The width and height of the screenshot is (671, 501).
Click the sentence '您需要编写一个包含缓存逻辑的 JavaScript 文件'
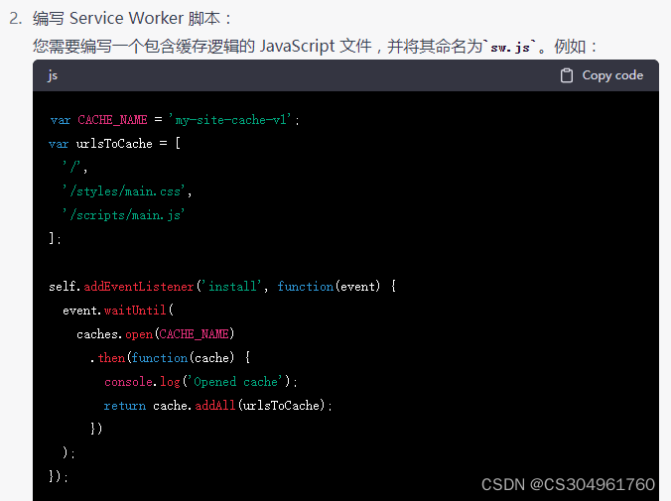point(201,47)
